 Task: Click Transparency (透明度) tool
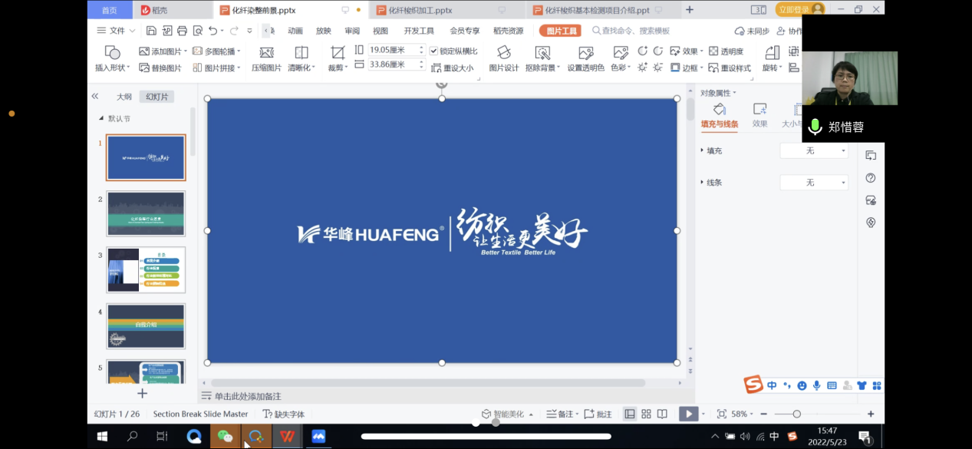(x=726, y=51)
